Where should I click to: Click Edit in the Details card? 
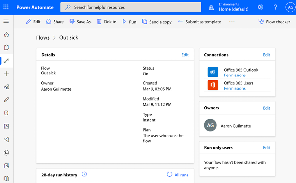(185, 55)
